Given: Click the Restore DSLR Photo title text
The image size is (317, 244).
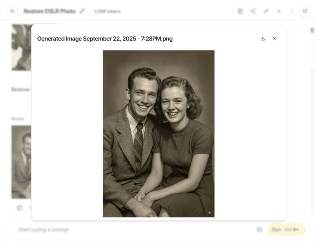Looking at the screenshot, I should point(50,11).
